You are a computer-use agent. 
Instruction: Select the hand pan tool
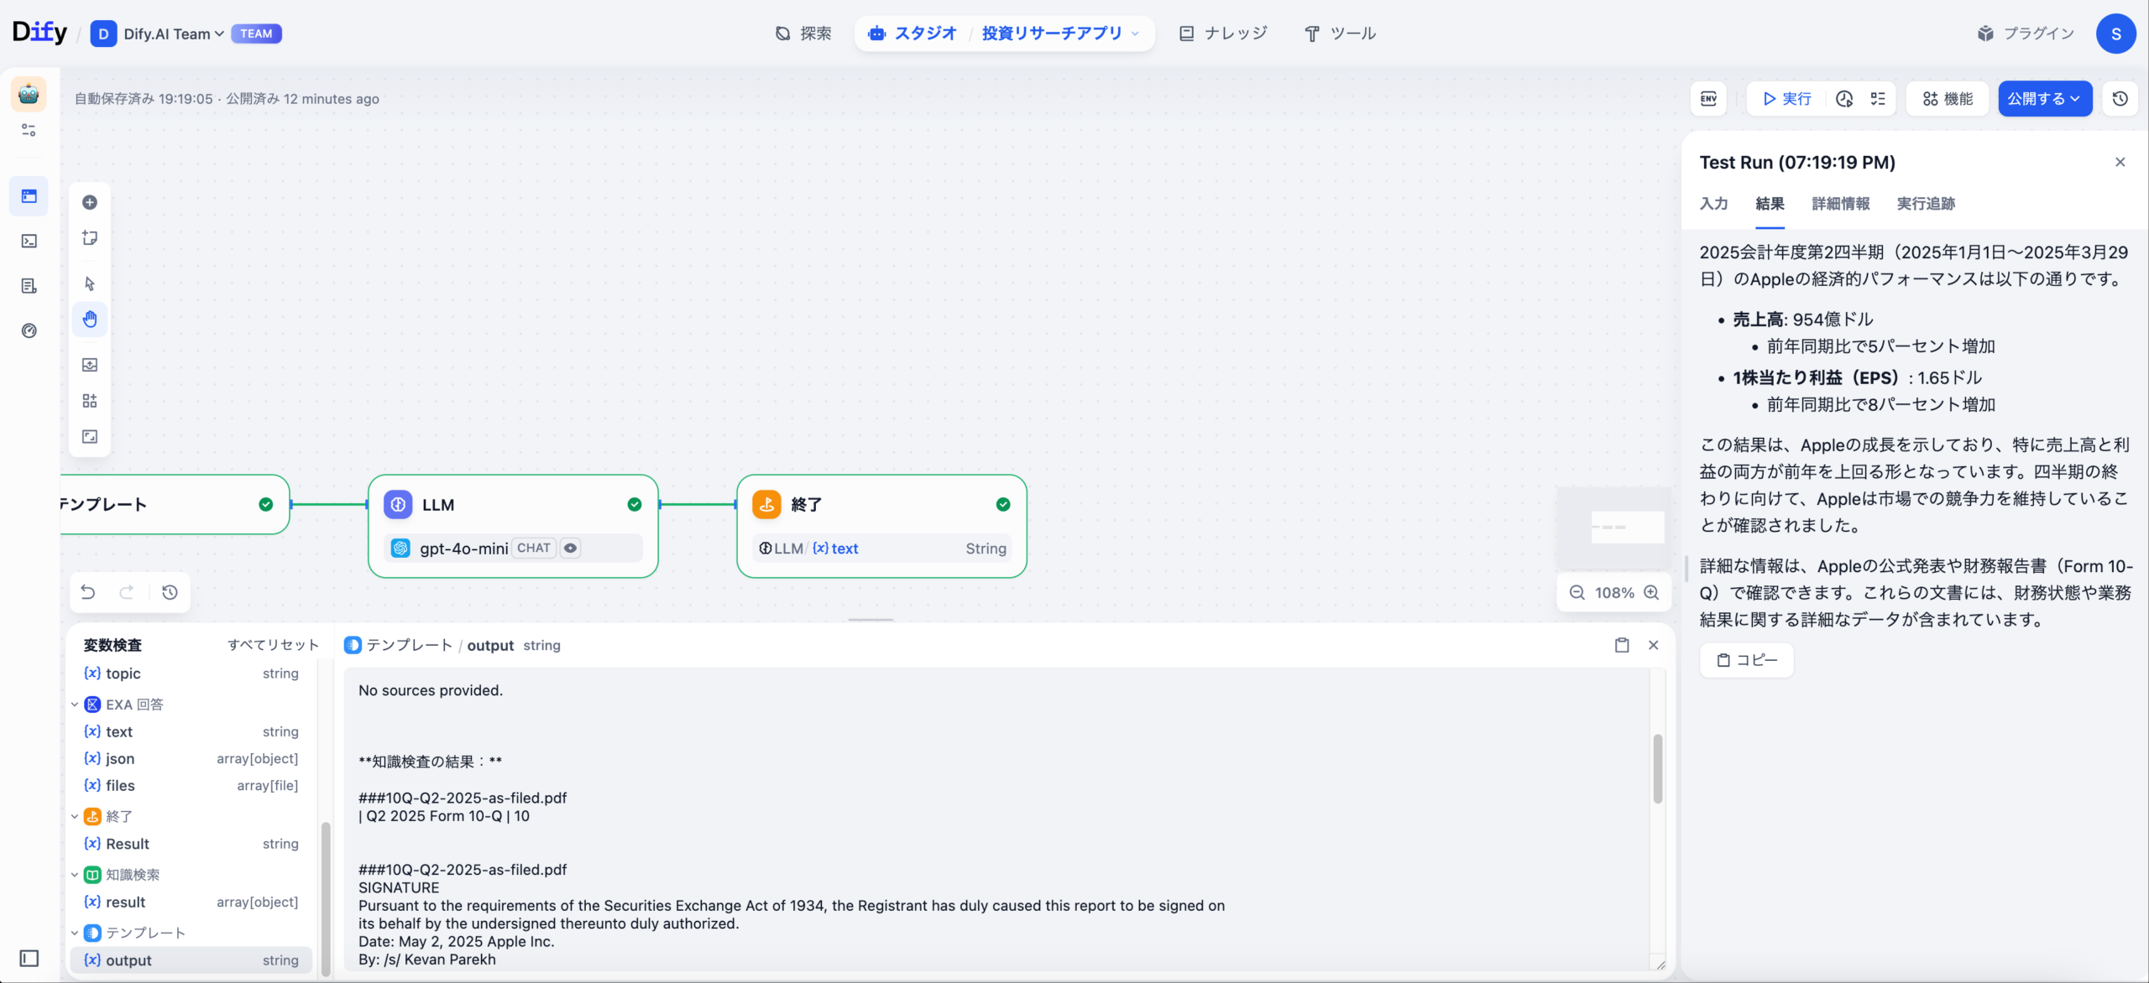point(90,319)
